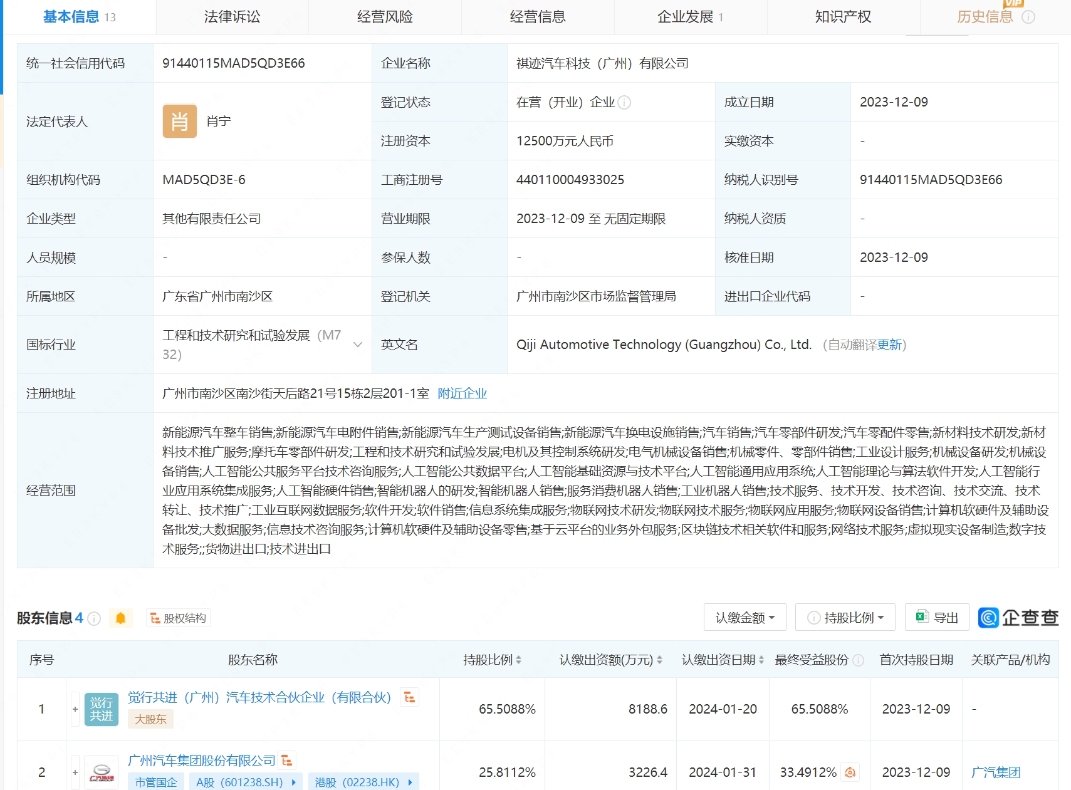Open 港股 (02238.HK) stock tag
This screenshot has width=1071, height=790.
click(363, 782)
